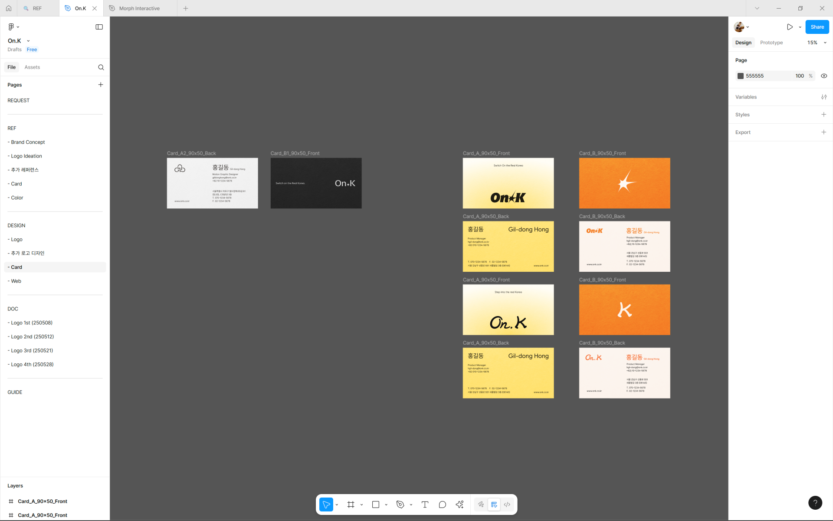Switch to the Prototype tab
833x521 pixels.
771,43
